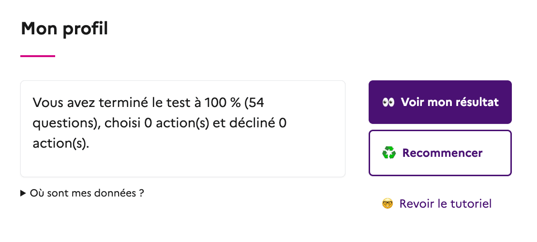Screen dimensions: 537x242
Task: Click the test completion summary card
Action: 182,160
